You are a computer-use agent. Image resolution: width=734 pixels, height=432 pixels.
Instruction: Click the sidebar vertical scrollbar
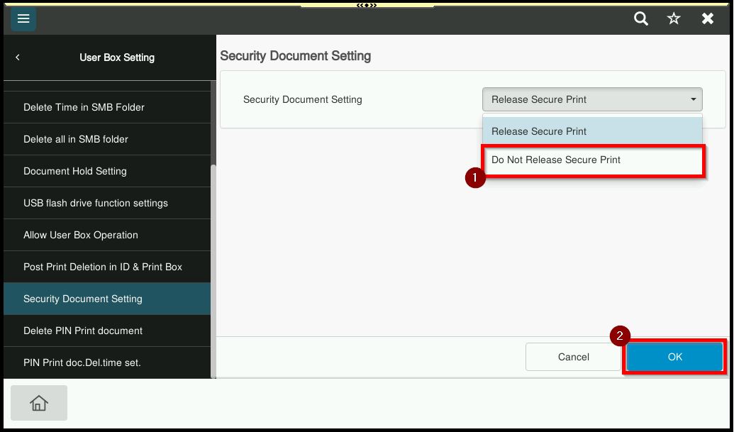pos(213,270)
